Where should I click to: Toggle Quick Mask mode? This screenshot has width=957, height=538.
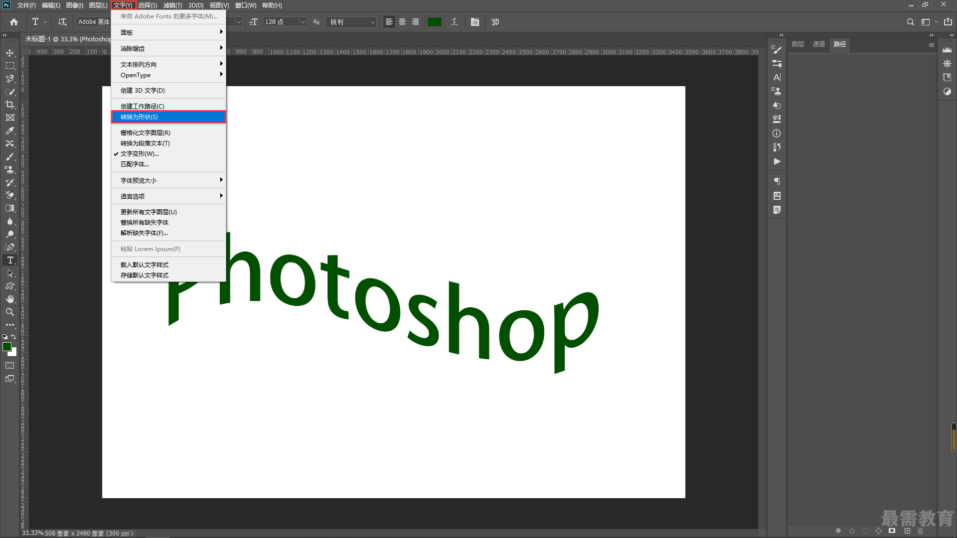tap(10, 366)
